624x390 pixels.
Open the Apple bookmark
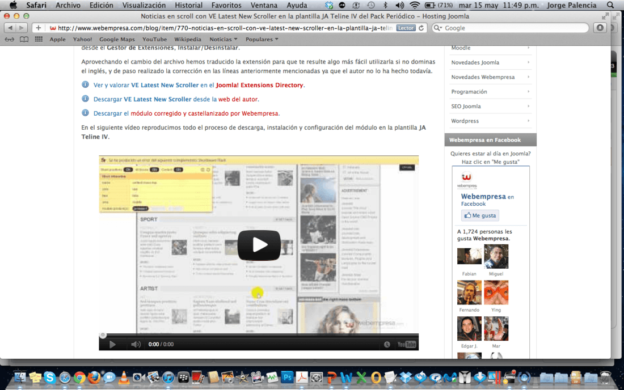pyautogui.click(x=57, y=39)
